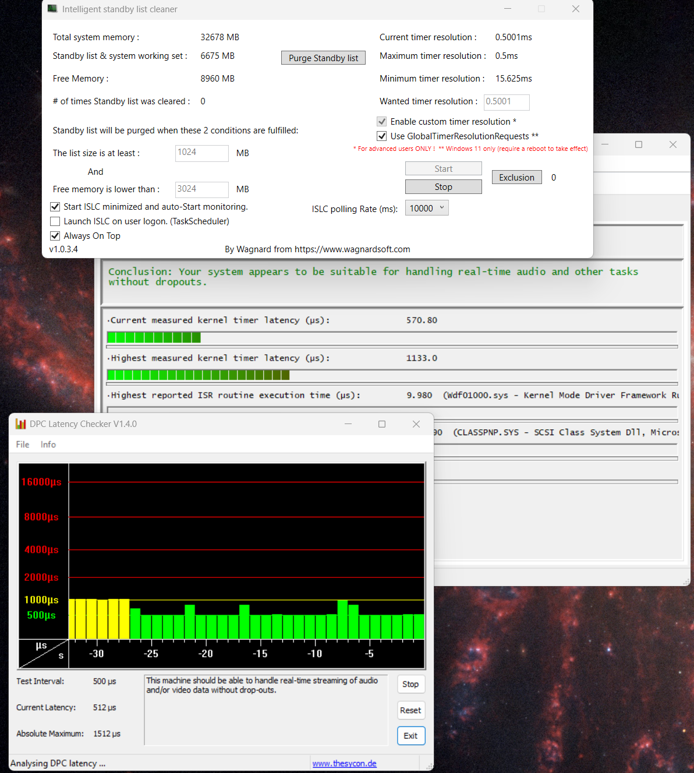The height and width of the screenshot is (773, 694).
Task: Click the 1133.0 highest latency value
Action: (422, 358)
